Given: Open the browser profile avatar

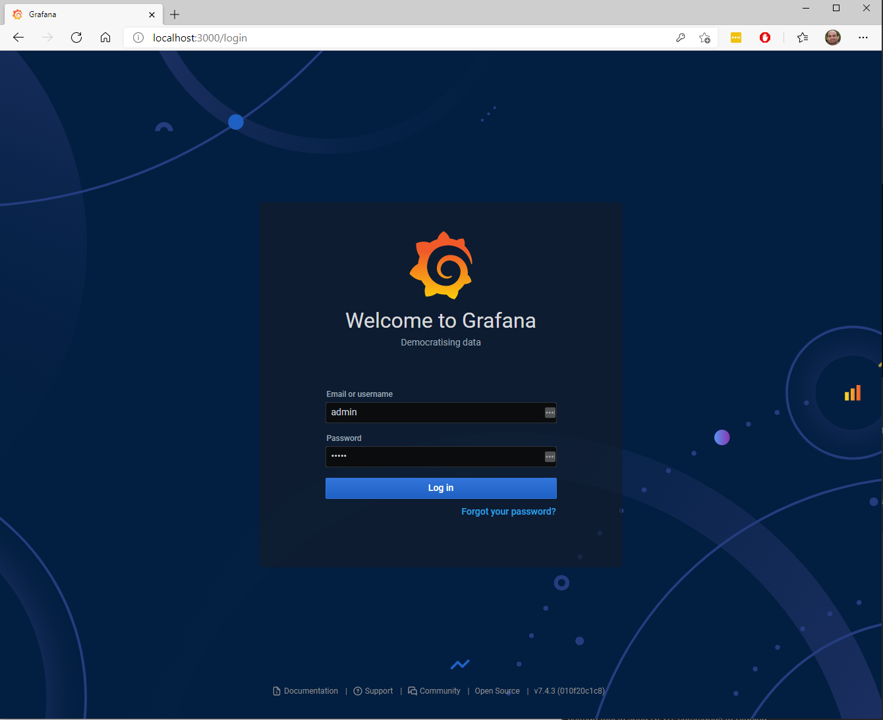Looking at the screenshot, I should click(833, 38).
